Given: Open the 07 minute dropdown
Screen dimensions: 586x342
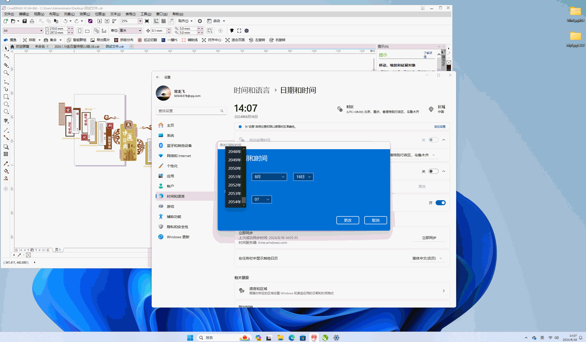Looking at the screenshot, I should tap(262, 199).
